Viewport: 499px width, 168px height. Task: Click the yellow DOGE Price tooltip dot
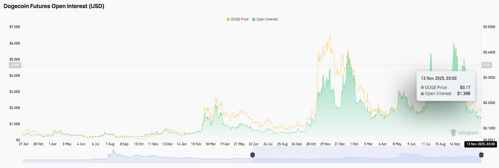coord(422,87)
